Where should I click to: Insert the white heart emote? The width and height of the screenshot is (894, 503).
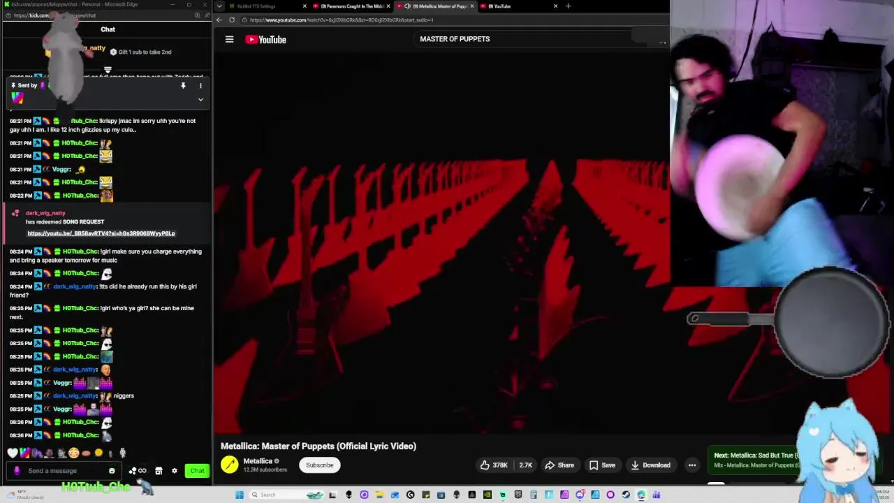coord(12,453)
